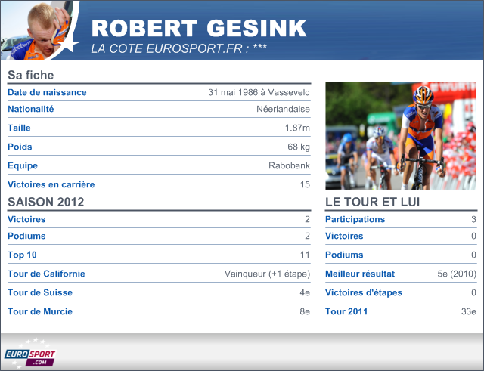Select the 'LA COTE EUROSPORT.FR : ***' rating text

pos(178,48)
